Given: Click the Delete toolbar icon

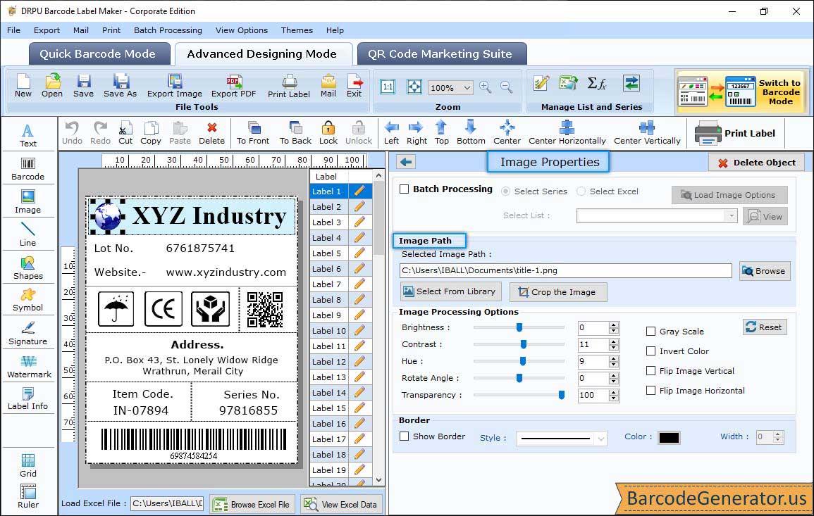Looking at the screenshot, I should coord(212,133).
